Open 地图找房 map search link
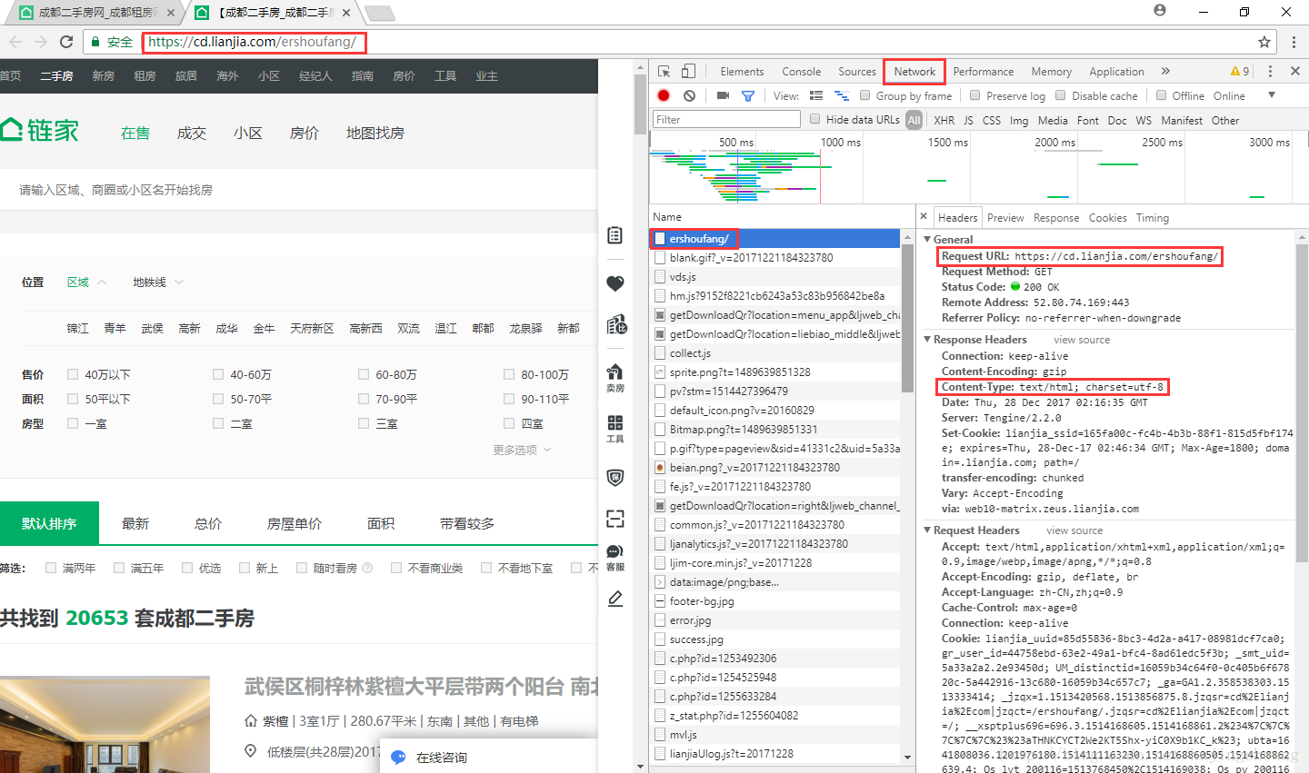 375,133
